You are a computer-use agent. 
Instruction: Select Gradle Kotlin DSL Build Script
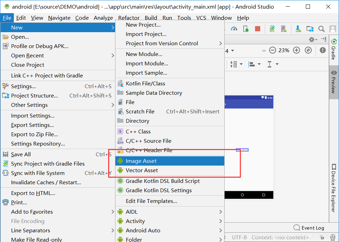pyautogui.click(x=170, y=181)
